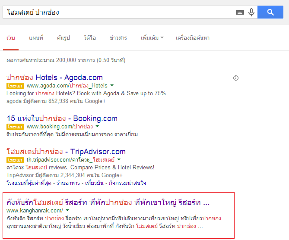
Task: Expand arrow next to agoda.com URL
Action: (x=112, y=85)
